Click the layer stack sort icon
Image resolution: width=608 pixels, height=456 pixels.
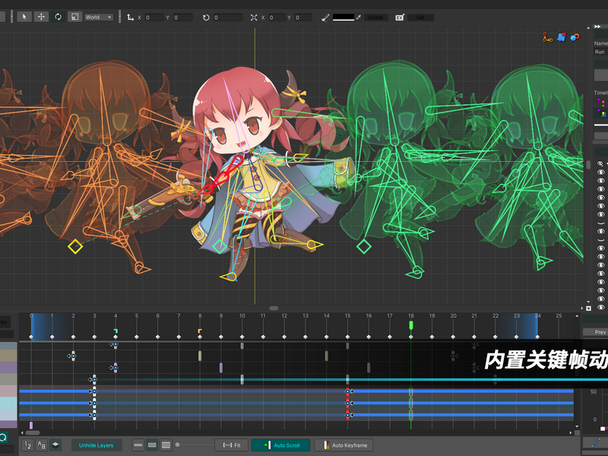[x=55, y=445]
